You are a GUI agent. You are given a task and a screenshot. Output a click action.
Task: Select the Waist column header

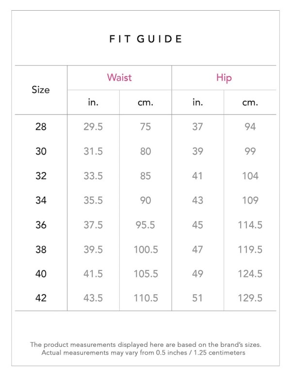[119, 78]
